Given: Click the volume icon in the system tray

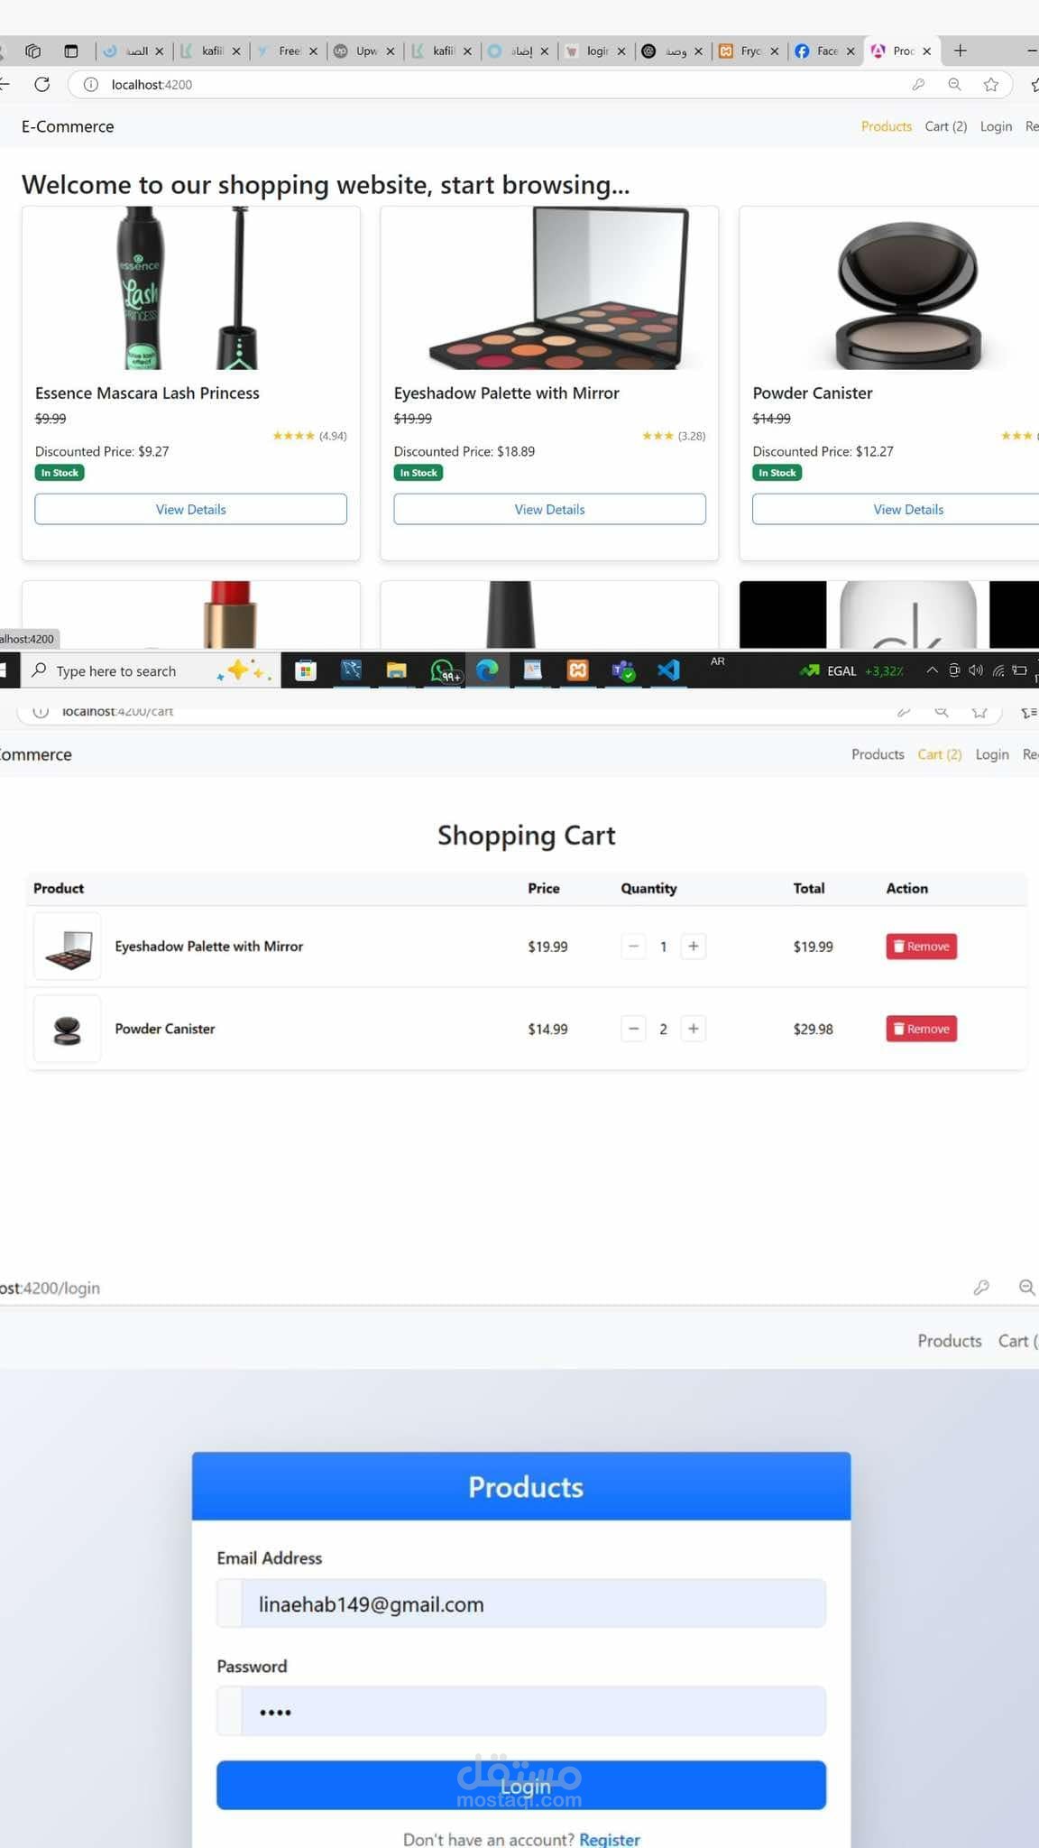Looking at the screenshot, I should (976, 670).
